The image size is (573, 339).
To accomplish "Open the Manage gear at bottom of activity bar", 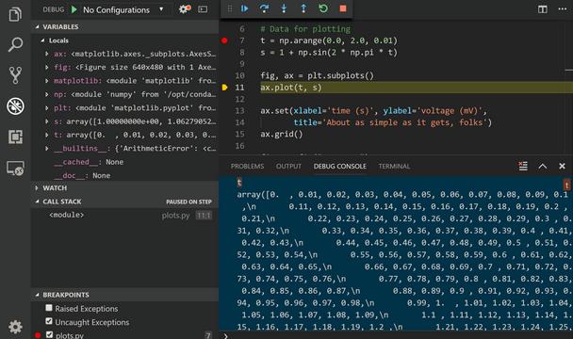I will (15, 327).
